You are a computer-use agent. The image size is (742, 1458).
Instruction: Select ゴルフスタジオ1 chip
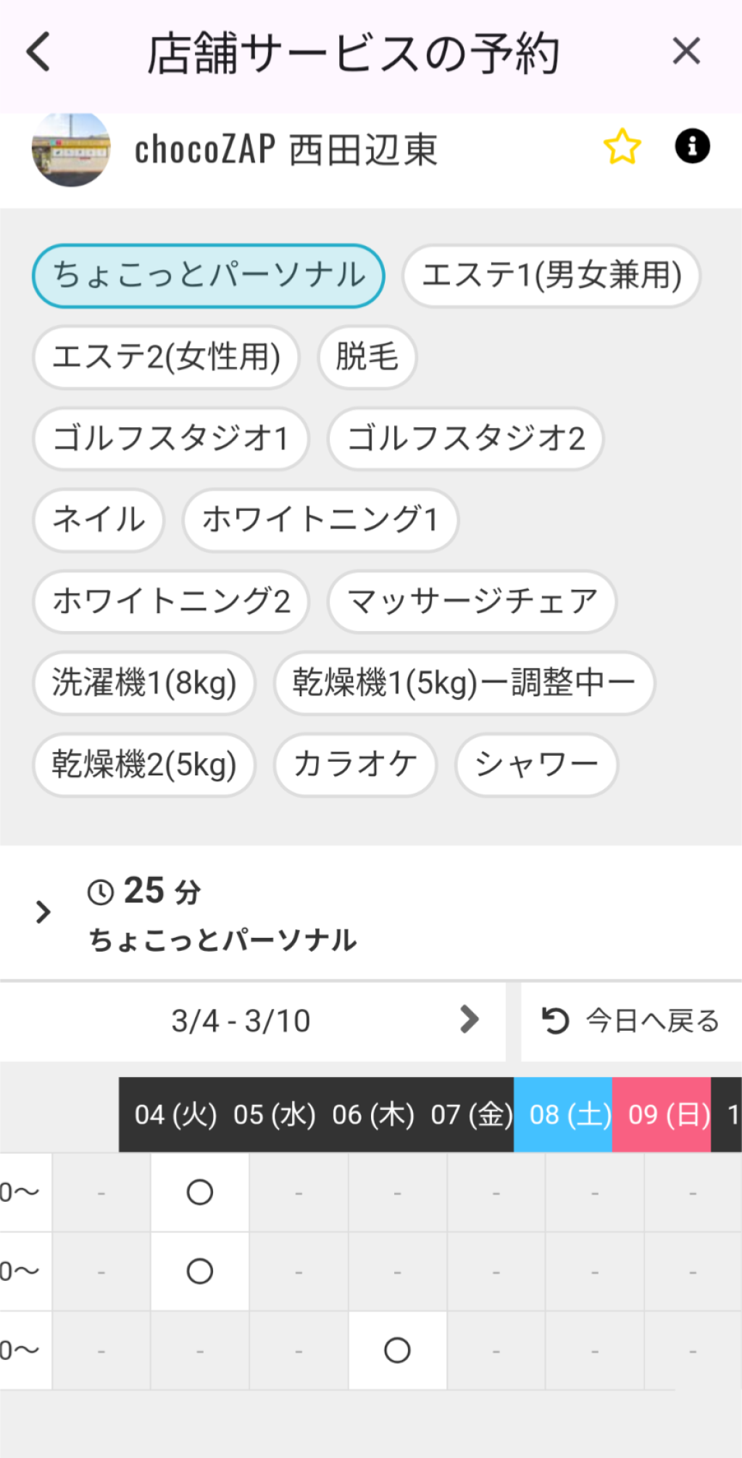pyautogui.click(x=171, y=438)
